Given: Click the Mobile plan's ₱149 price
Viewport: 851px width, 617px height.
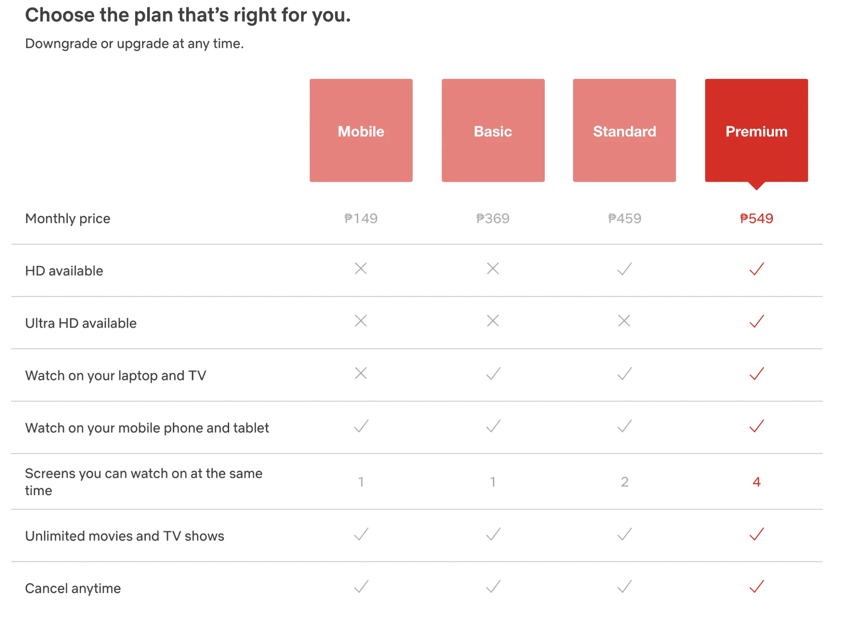Looking at the screenshot, I should click(x=361, y=219).
